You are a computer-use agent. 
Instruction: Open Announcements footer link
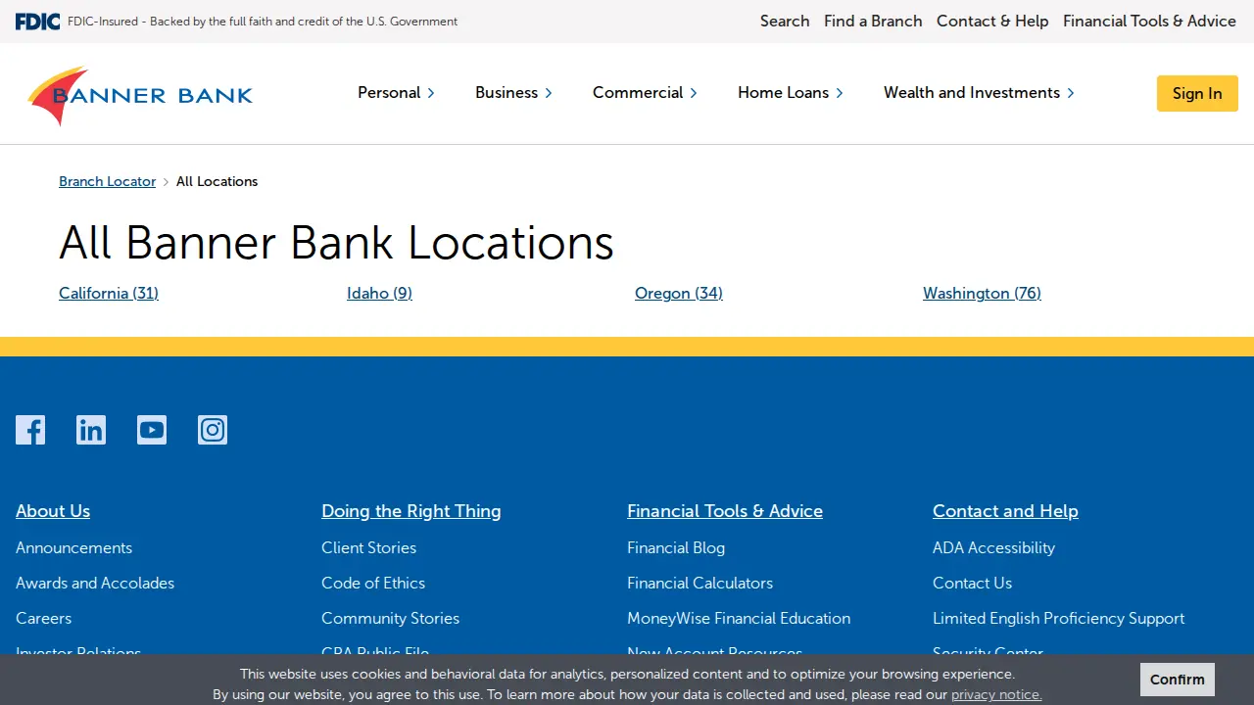(x=73, y=548)
